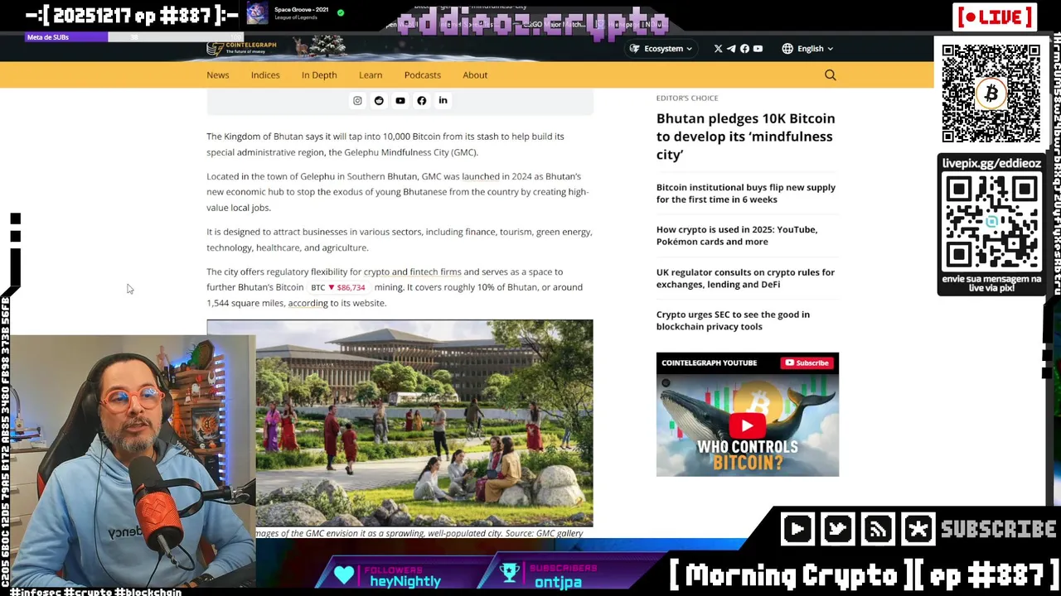Click the overlay Twitter bird icon

pyautogui.click(x=837, y=529)
